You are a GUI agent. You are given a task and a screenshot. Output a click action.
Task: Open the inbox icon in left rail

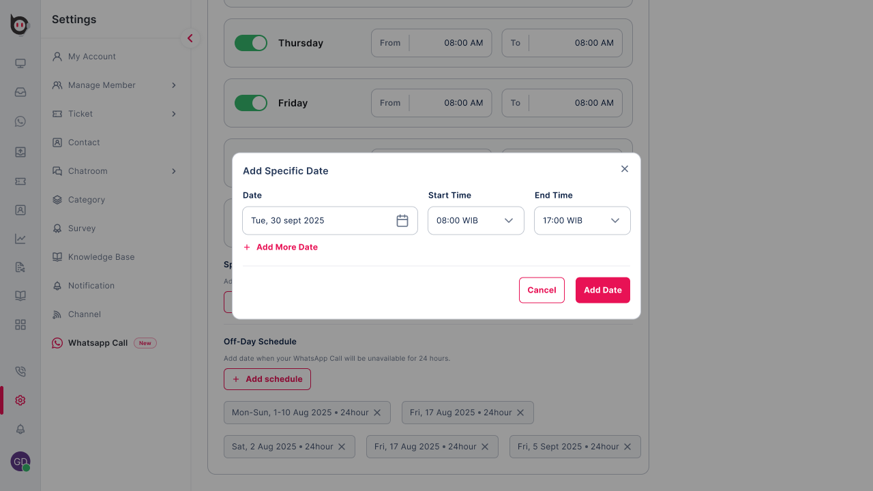coord(20,92)
